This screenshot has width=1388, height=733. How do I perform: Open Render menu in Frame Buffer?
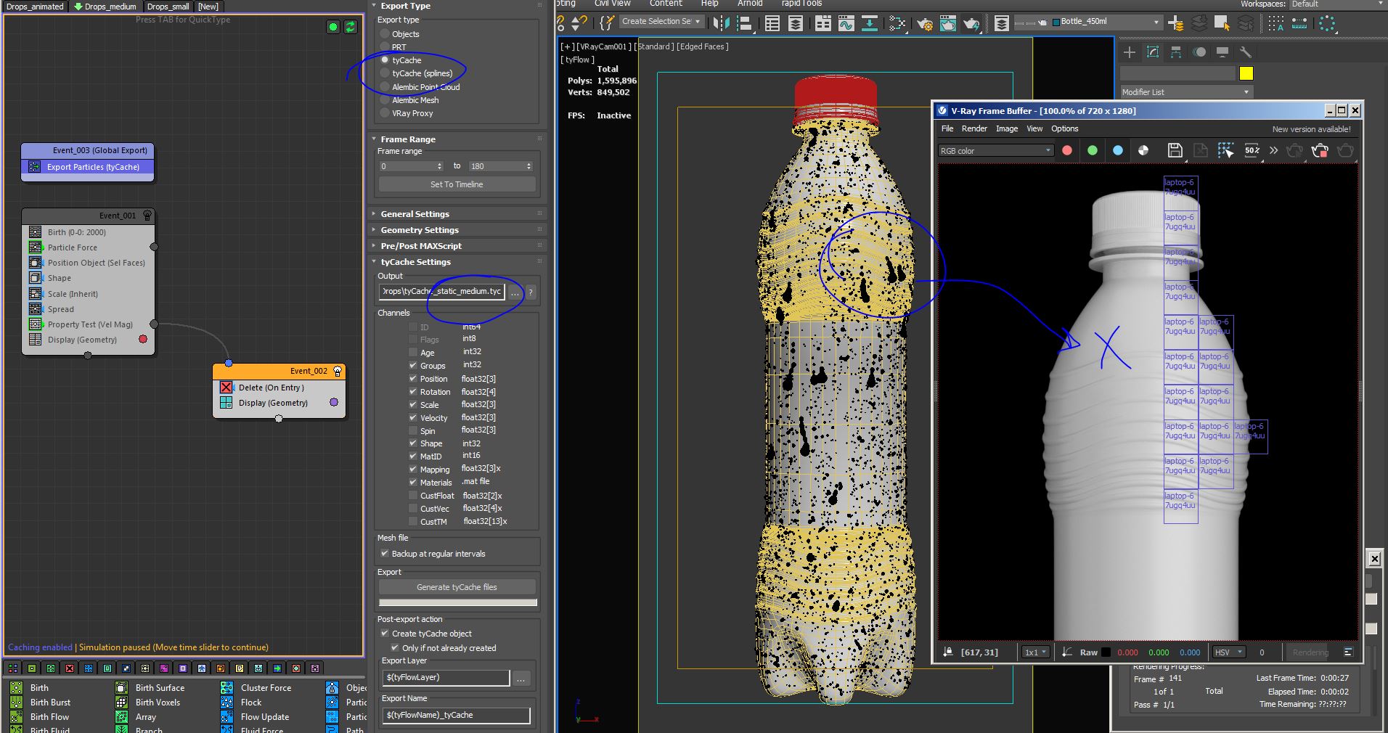[974, 128]
